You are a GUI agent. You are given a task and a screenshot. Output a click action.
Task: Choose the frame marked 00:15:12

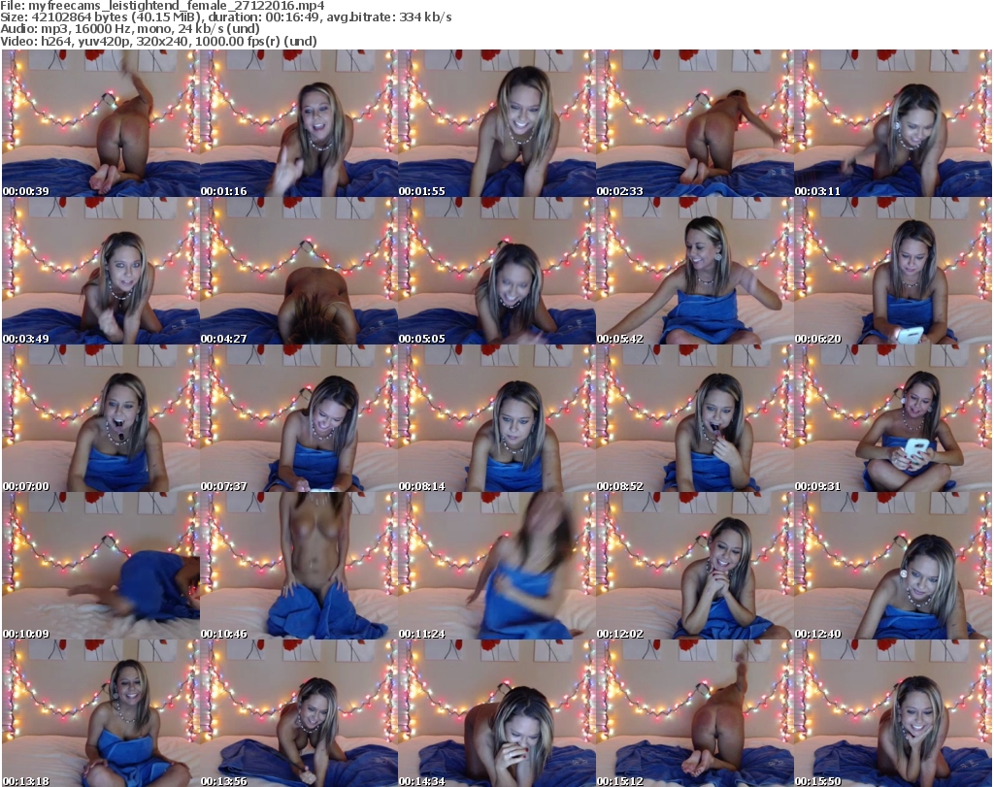[x=694, y=713]
